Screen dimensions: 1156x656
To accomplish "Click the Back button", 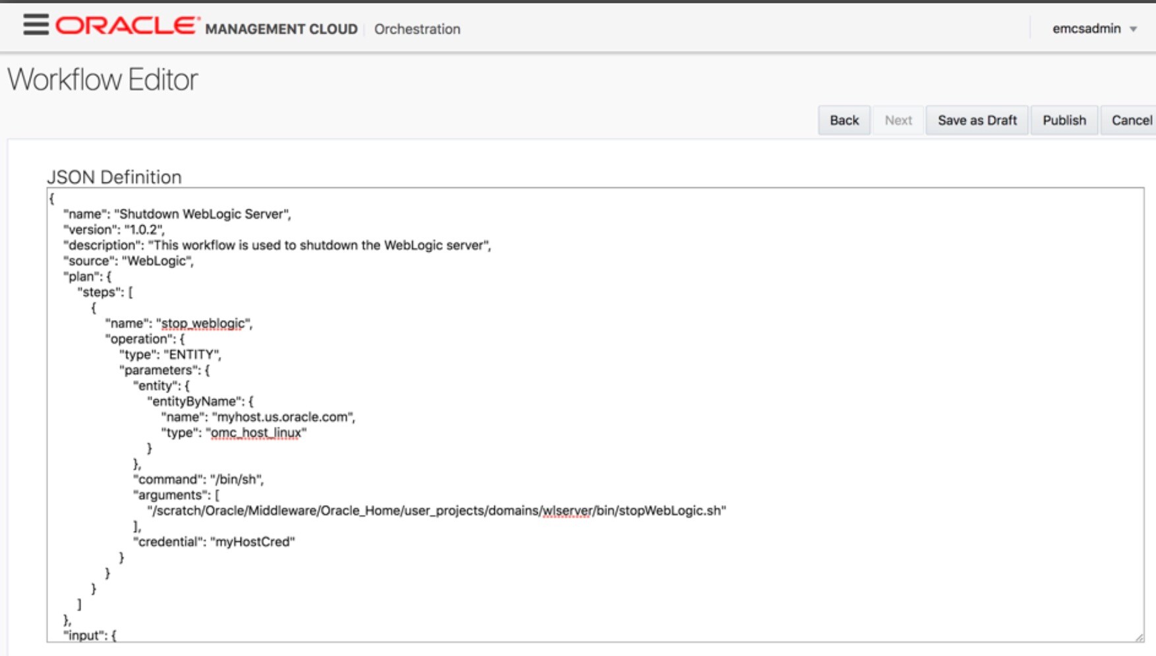I will pyautogui.click(x=844, y=121).
